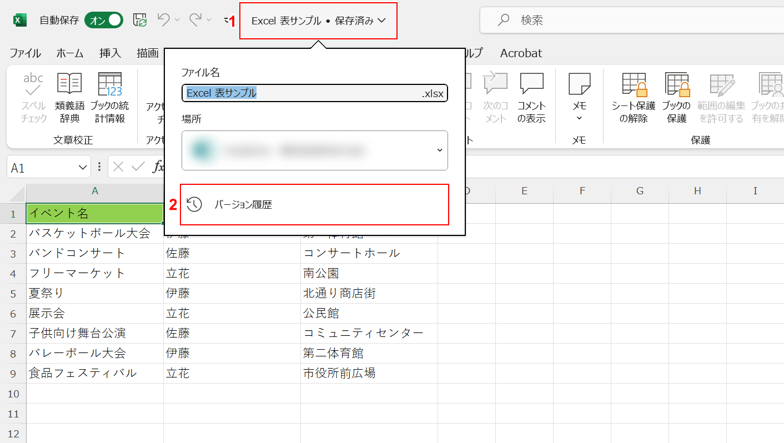Select cell 子供向け舞台公演
The height and width of the screenshot is (443, 784).
[95, 333]
